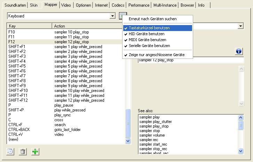
Task: Expand the right-side dropdown arrow
Action: 240,26
